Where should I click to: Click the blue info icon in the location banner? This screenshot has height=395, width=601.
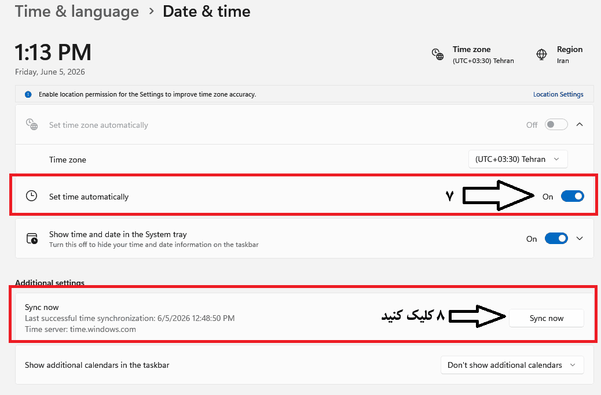[x=28, y=94]
